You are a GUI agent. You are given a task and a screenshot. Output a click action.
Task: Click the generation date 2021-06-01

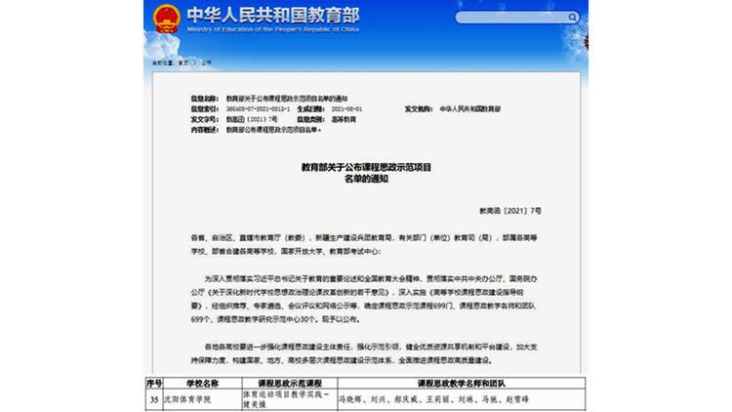[346, 109]
